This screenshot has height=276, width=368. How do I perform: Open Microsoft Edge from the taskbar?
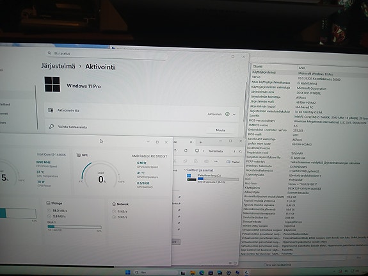click(x=202, y=273)
